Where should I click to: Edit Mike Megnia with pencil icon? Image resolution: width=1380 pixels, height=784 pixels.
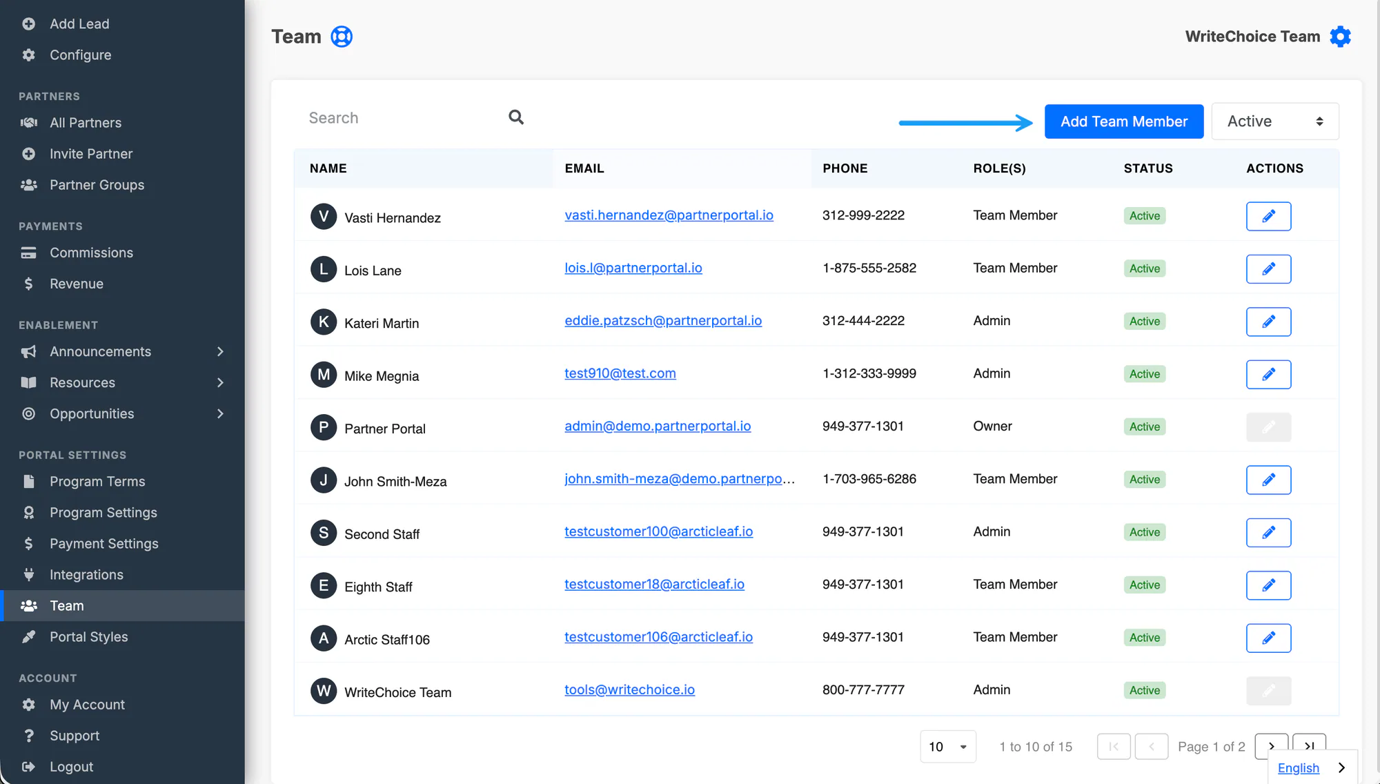point(1268,374)
